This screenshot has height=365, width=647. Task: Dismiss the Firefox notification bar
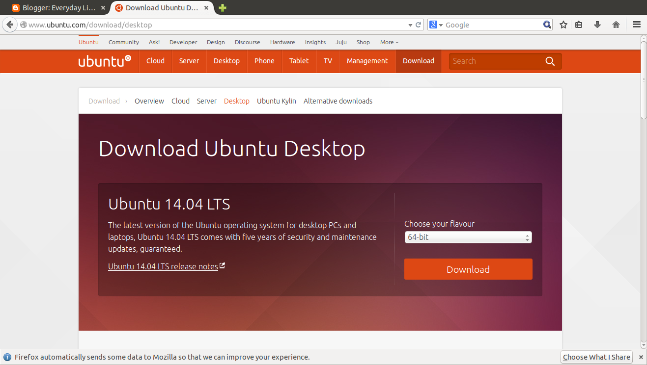pos(641,357)
